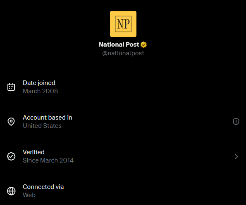Click the location pin icon

[11, 122]
